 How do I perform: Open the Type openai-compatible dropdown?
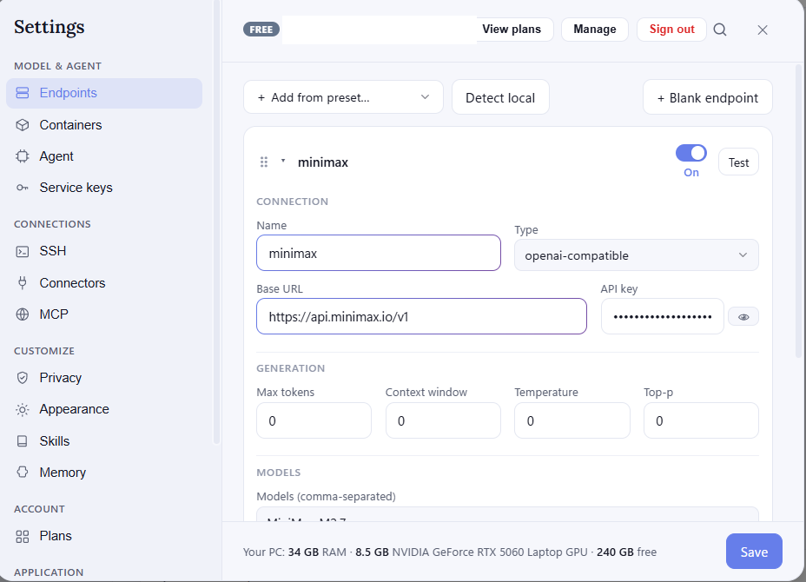[x=637, y=255]
